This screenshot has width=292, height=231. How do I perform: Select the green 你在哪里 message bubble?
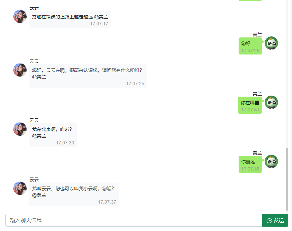[250, 105]
